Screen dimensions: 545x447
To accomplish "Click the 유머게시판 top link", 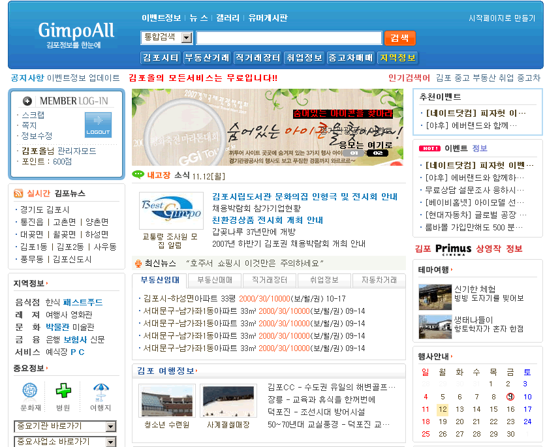I will point(268,18).
